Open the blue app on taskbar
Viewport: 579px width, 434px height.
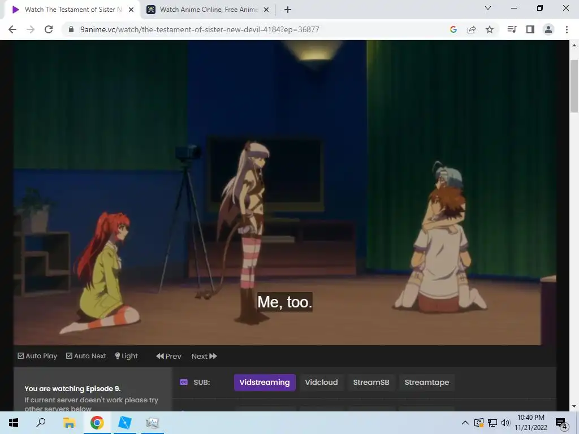pos(124,423)
